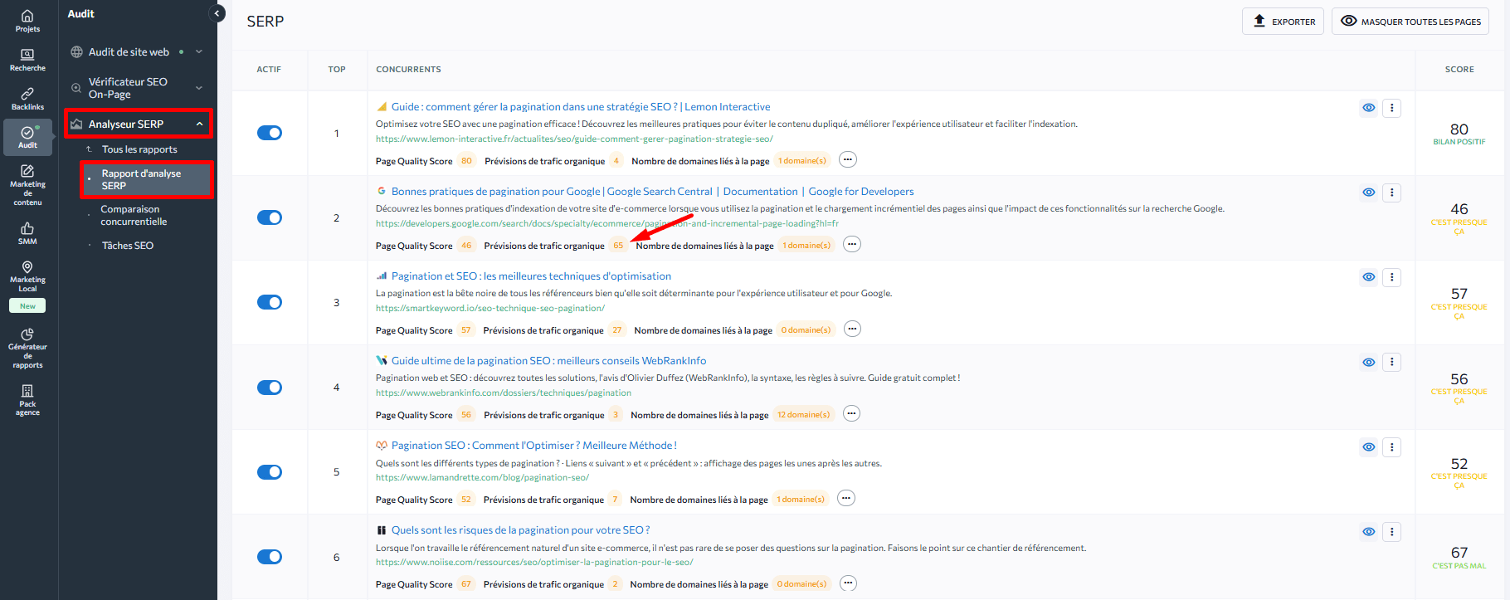
Task: Click the SCORE column header
Action: (x=1459, y=70)
